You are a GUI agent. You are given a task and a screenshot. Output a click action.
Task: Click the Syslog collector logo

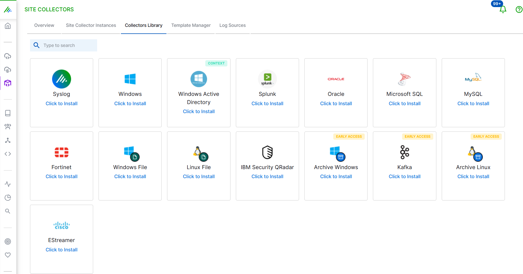(61, 79)
